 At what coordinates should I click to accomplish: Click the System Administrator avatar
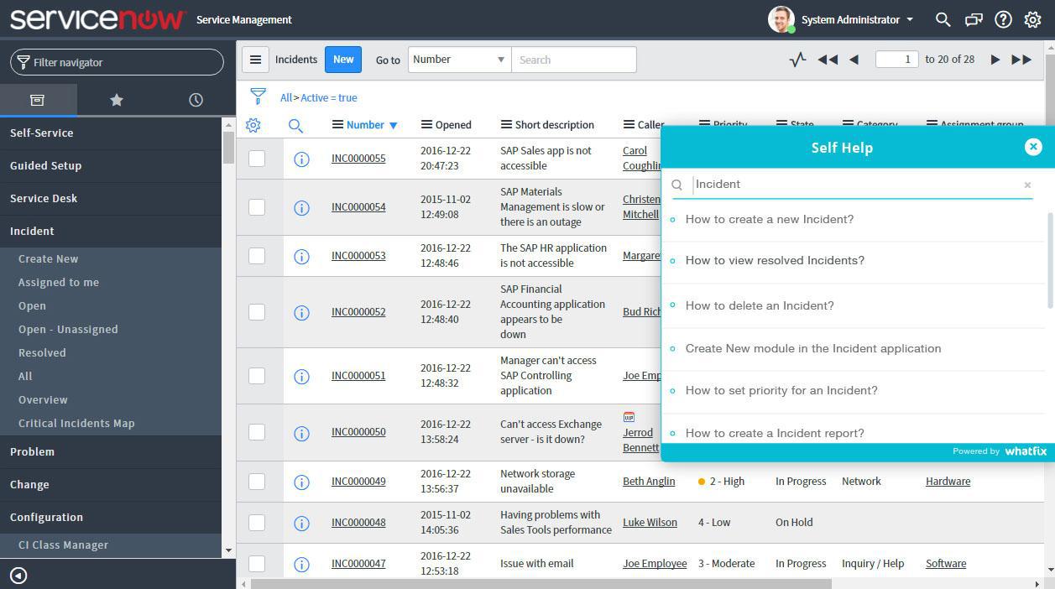coord(781,19)
